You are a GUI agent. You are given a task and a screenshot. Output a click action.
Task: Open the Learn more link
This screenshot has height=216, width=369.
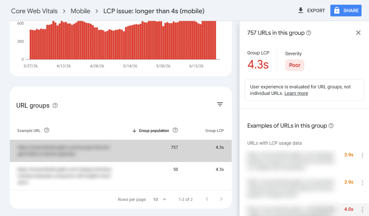coord(296,93)
